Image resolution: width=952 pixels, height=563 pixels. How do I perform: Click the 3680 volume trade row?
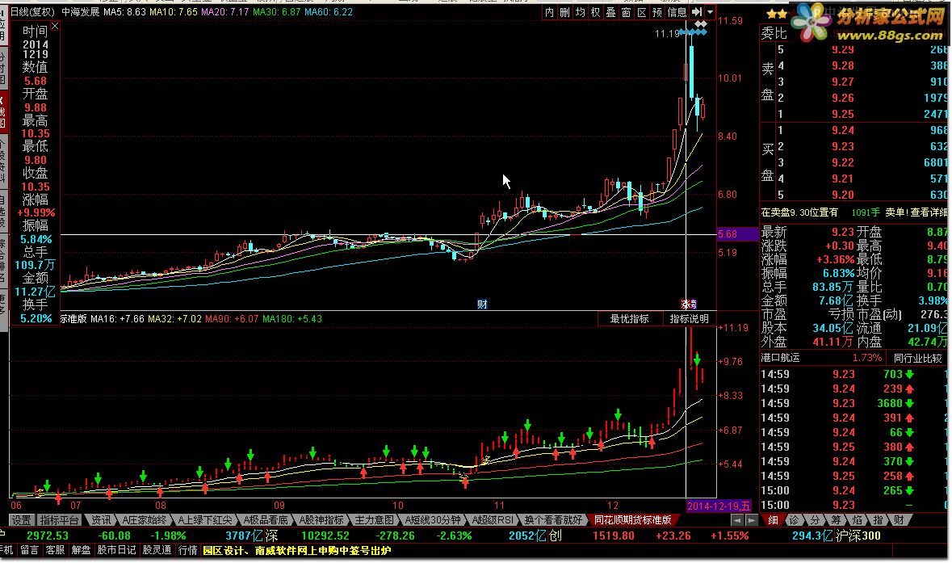coord(853,403)
